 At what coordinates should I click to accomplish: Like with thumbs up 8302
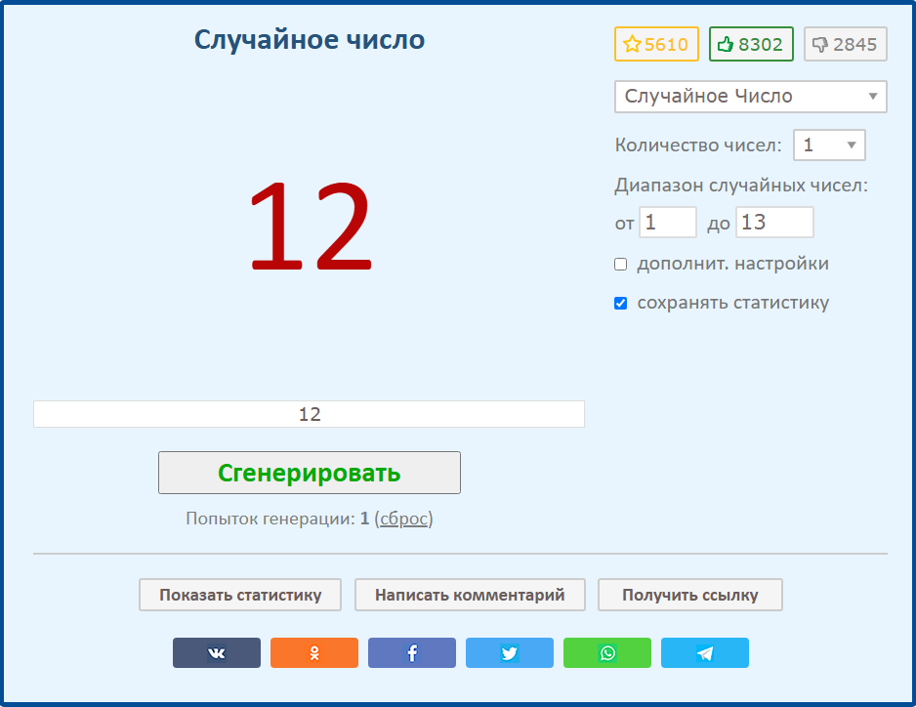pos(751,44)
